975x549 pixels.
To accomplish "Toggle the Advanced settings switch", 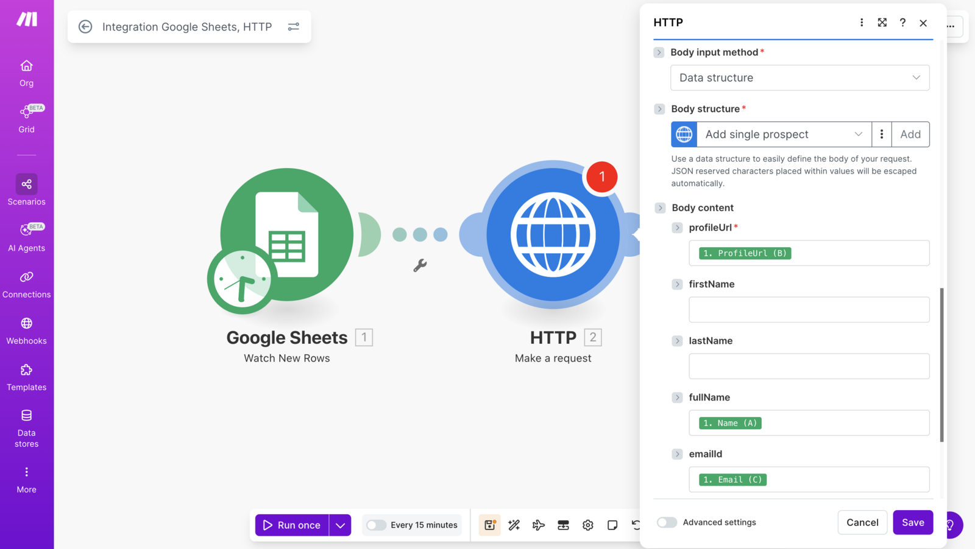I will [x=667, y=522].
